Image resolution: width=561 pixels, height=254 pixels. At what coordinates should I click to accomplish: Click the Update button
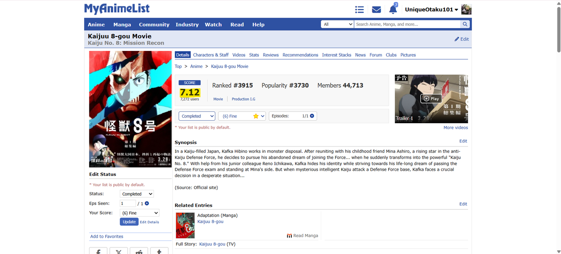(129, 222)
